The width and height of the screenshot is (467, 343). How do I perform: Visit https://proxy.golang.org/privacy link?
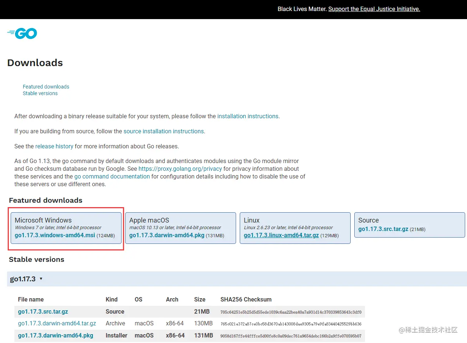[180, 169]
